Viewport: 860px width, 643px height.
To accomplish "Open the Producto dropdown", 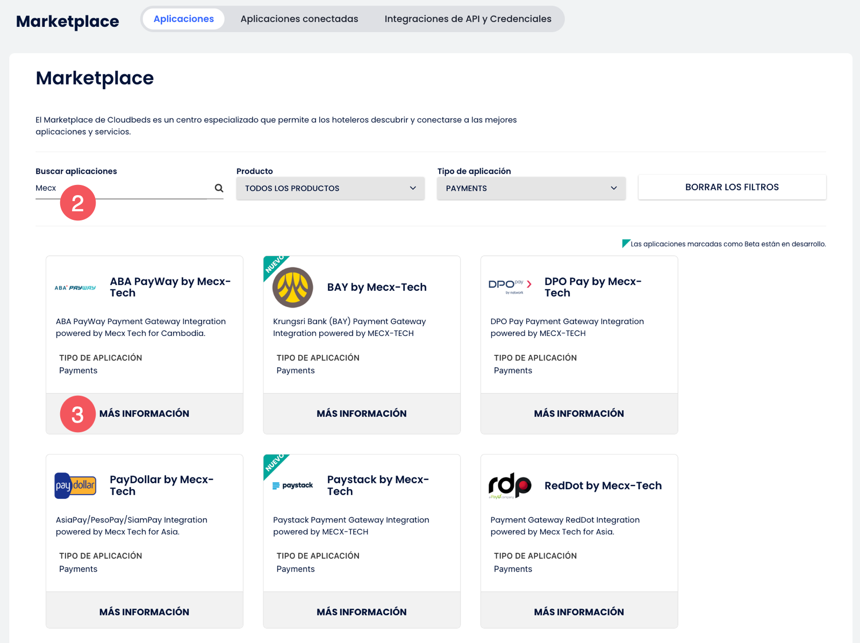I will pos(330,188).
